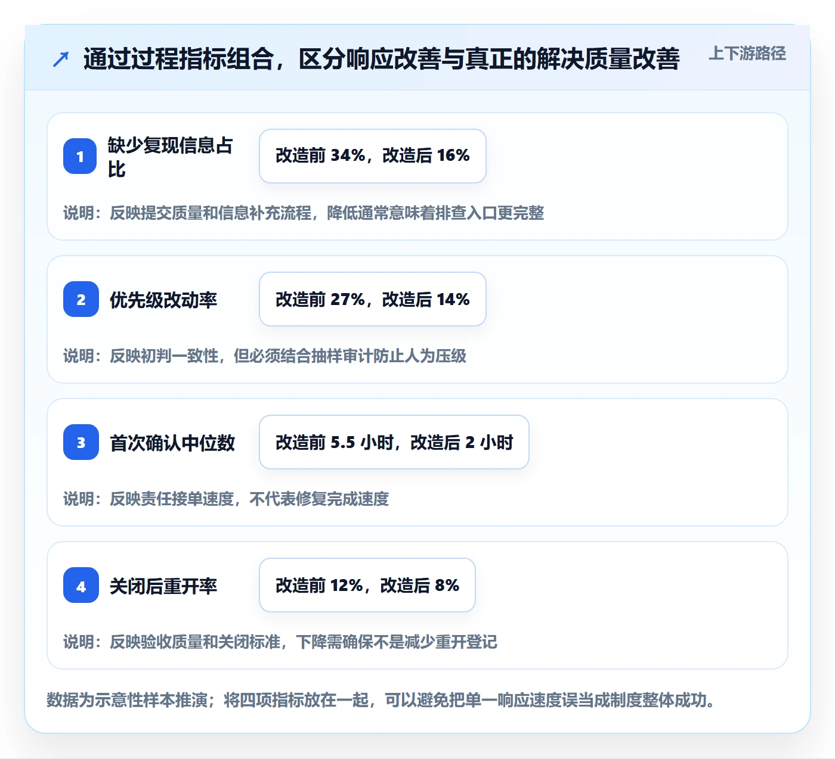The width and height of the screenshot is (835, 759).
Task: Click the value box 改造前 27%，改造后 14%
Action: pyautogui.click(x=373, y=299)
